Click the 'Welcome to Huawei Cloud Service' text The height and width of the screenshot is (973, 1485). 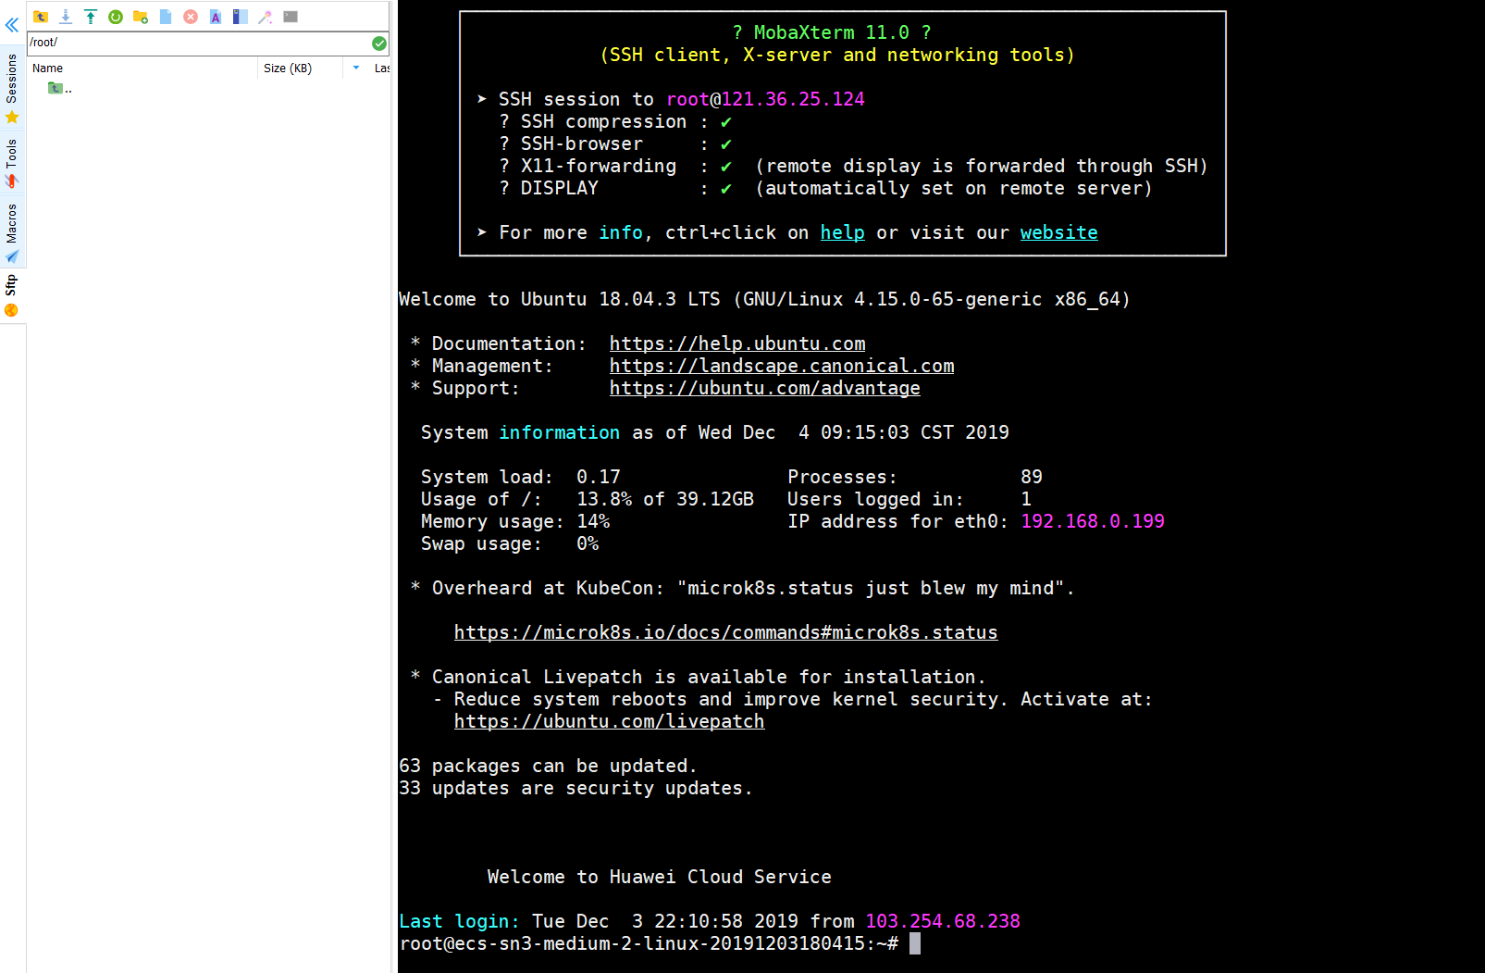coord(660,877)
